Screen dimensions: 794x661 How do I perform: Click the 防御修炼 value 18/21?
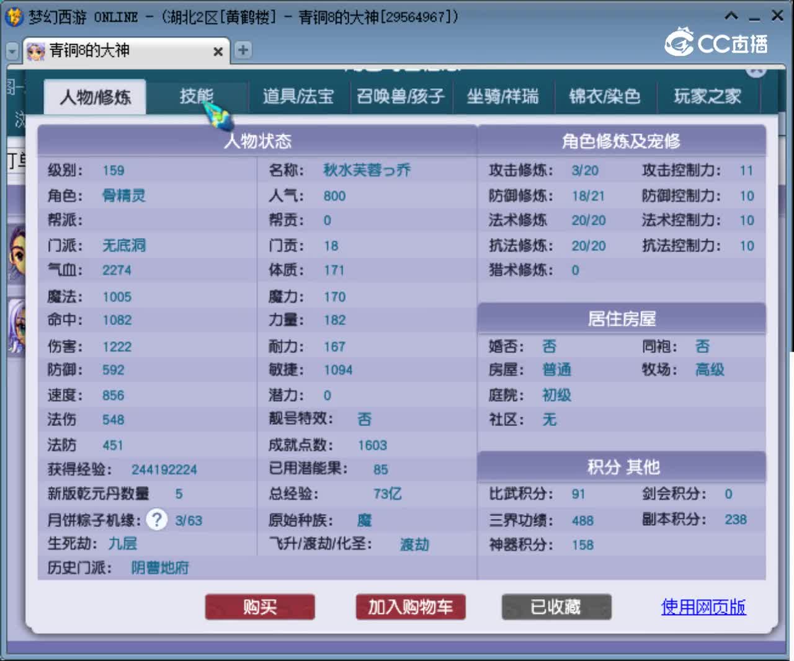point(588,196)
